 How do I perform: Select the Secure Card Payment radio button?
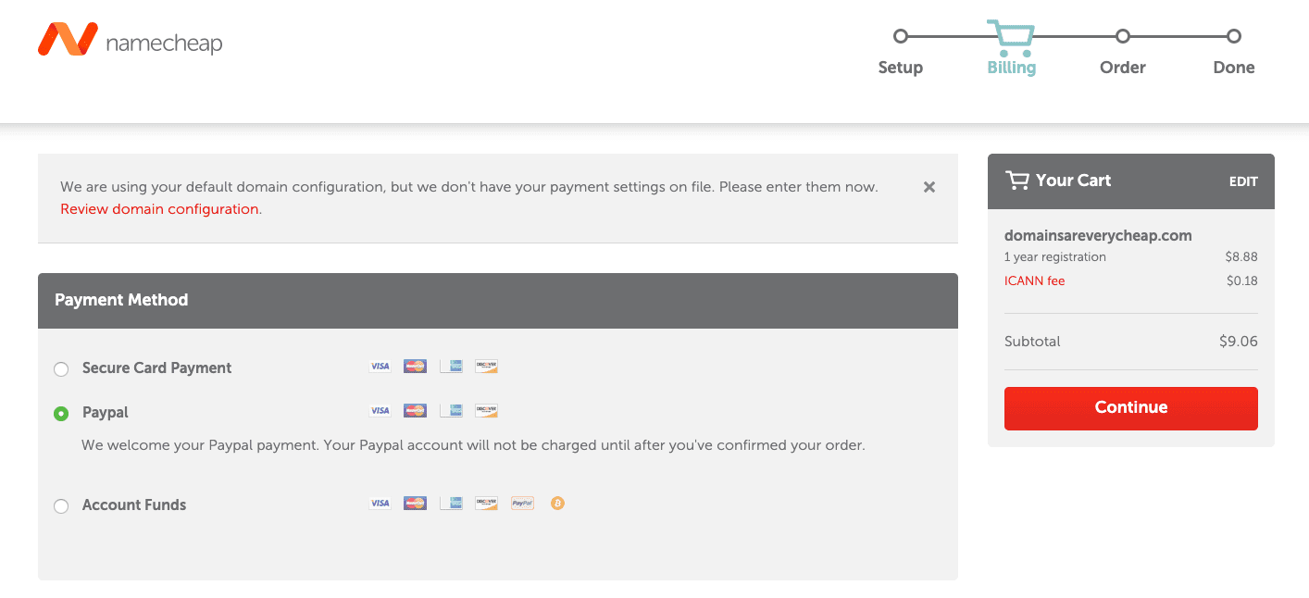pyautogui.click(x=61, y=369)
